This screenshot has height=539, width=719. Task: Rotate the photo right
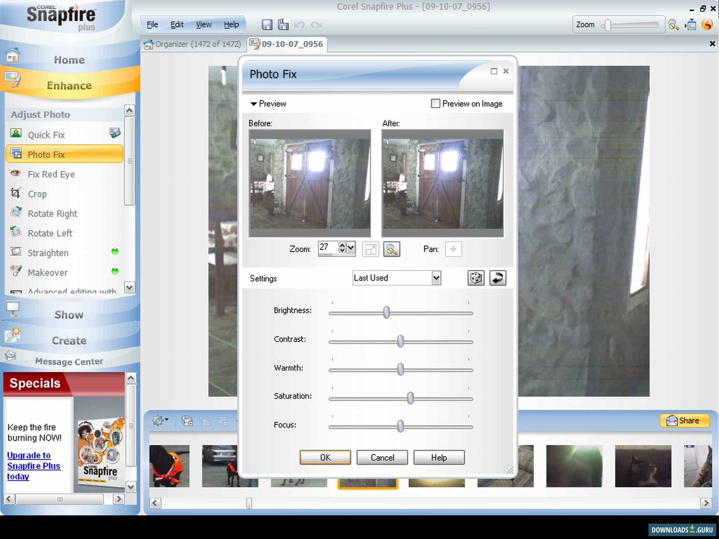52,213
